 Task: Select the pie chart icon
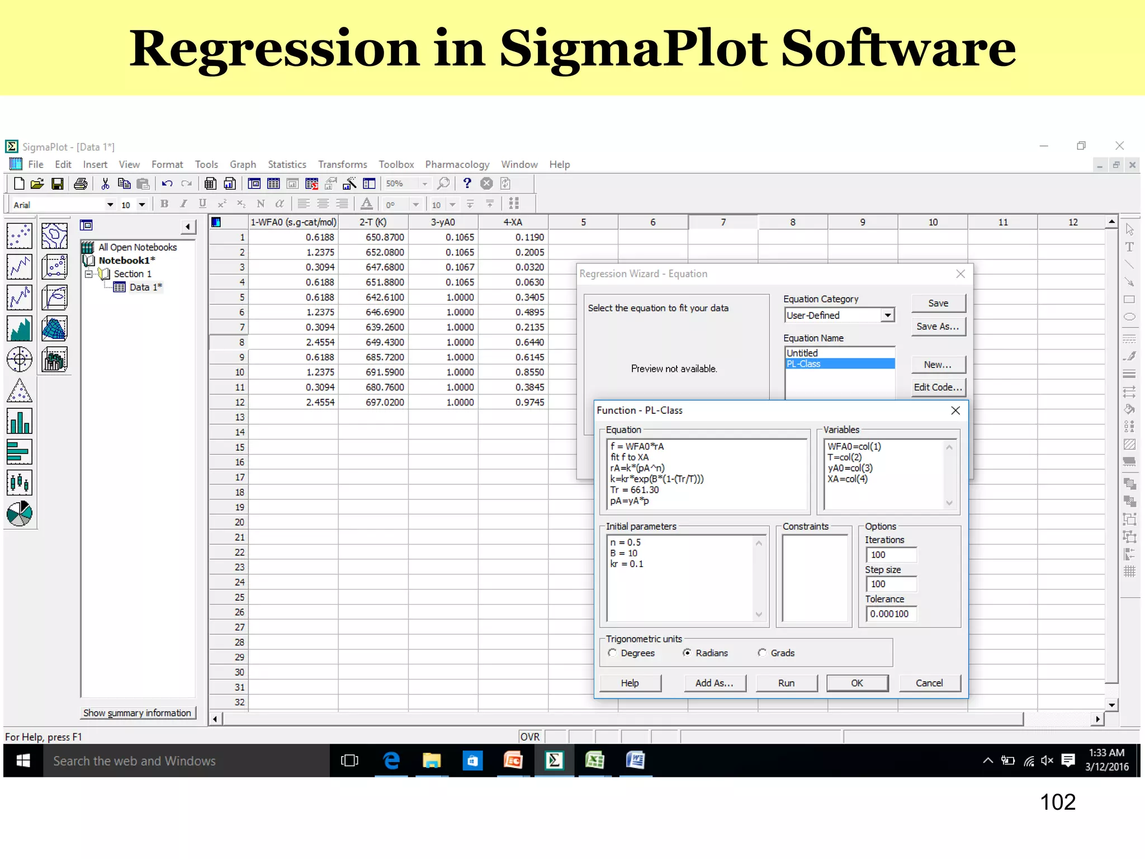(x=20, y=513)
